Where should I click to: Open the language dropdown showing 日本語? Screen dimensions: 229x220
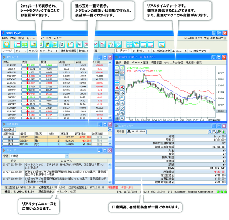39,156
